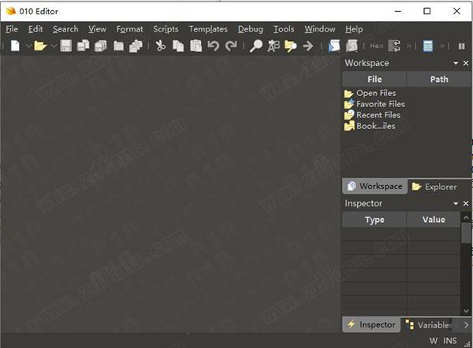Image resolution: width=473 pixels, height=348 pixels.
Task: Redo the last action
Action: [x=231, y=46]
